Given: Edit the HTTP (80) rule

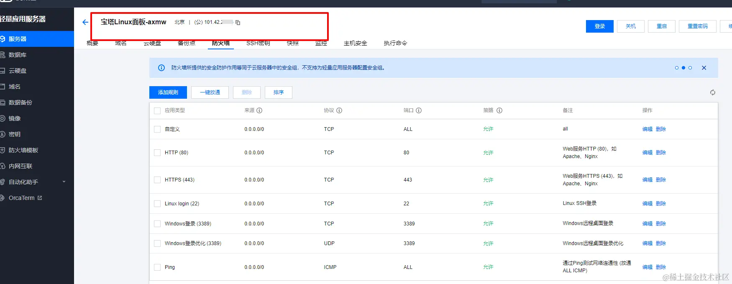Looking at the screenshot, I should tap(648, 153).
